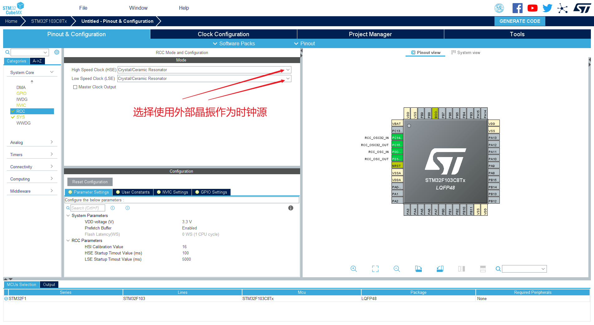Click the BOOT0 pin on the chip
The image size is (594, 325).
(436, 113)
